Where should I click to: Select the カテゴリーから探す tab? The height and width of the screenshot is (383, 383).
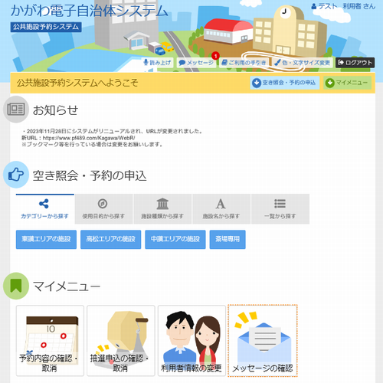[x=45, y=209]
